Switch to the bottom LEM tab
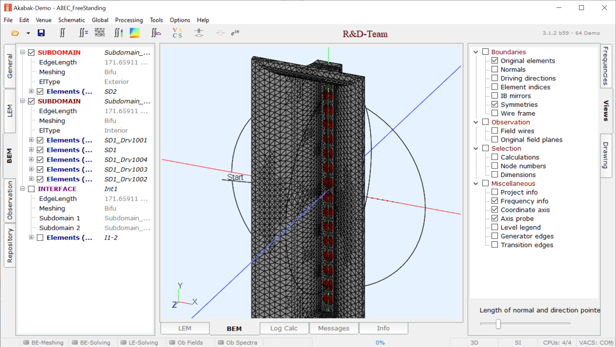The image size is (616, 347). (x=185, y=328)
